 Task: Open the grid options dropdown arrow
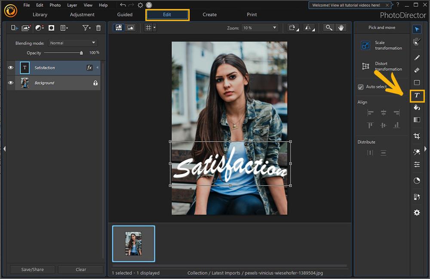pos(154,27)
